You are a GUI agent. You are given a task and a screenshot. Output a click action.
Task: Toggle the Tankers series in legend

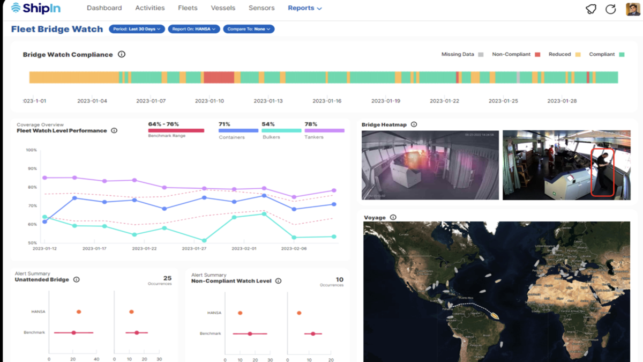[324, 130]
